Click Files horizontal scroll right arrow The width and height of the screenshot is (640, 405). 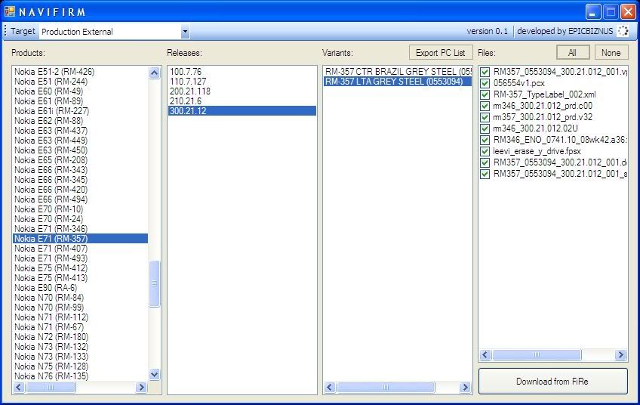point(621,354)
